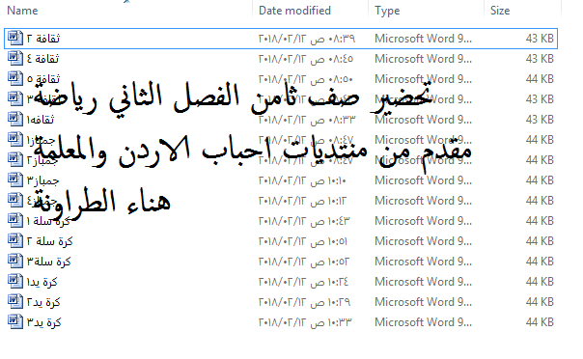Viewport: 583px width, 359px height.
Task: Click the Word icon next to ثقافة ٥
Action: click(x=15, y=79)
